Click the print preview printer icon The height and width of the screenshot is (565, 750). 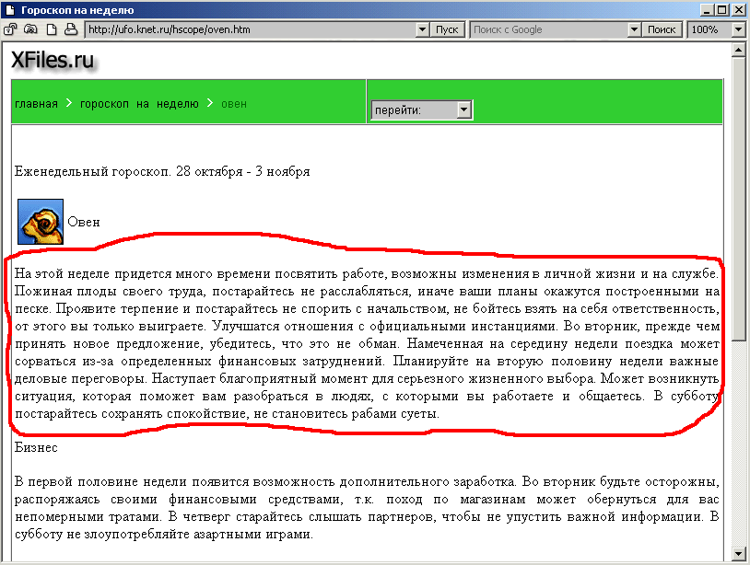click(71, 29)
